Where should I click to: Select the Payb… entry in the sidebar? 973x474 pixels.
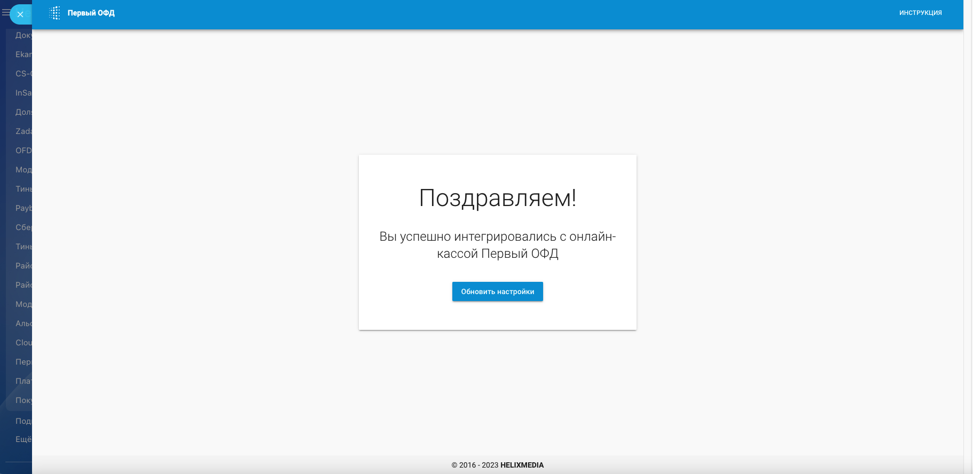(23, 208)
